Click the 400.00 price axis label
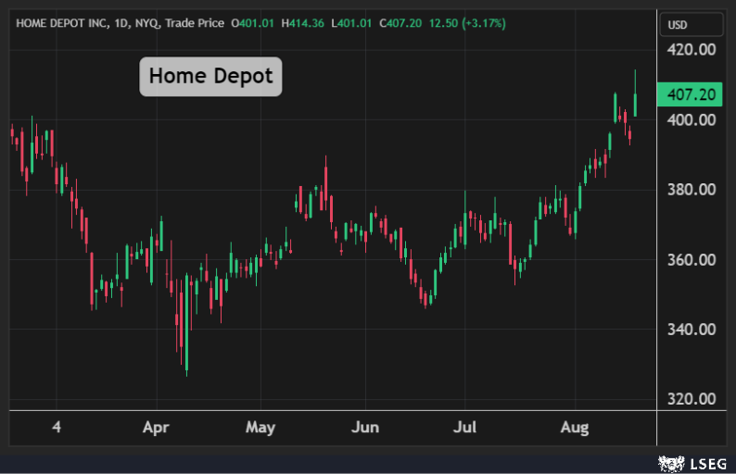Viewport: 736px width, 474px height. pos(691,119)
